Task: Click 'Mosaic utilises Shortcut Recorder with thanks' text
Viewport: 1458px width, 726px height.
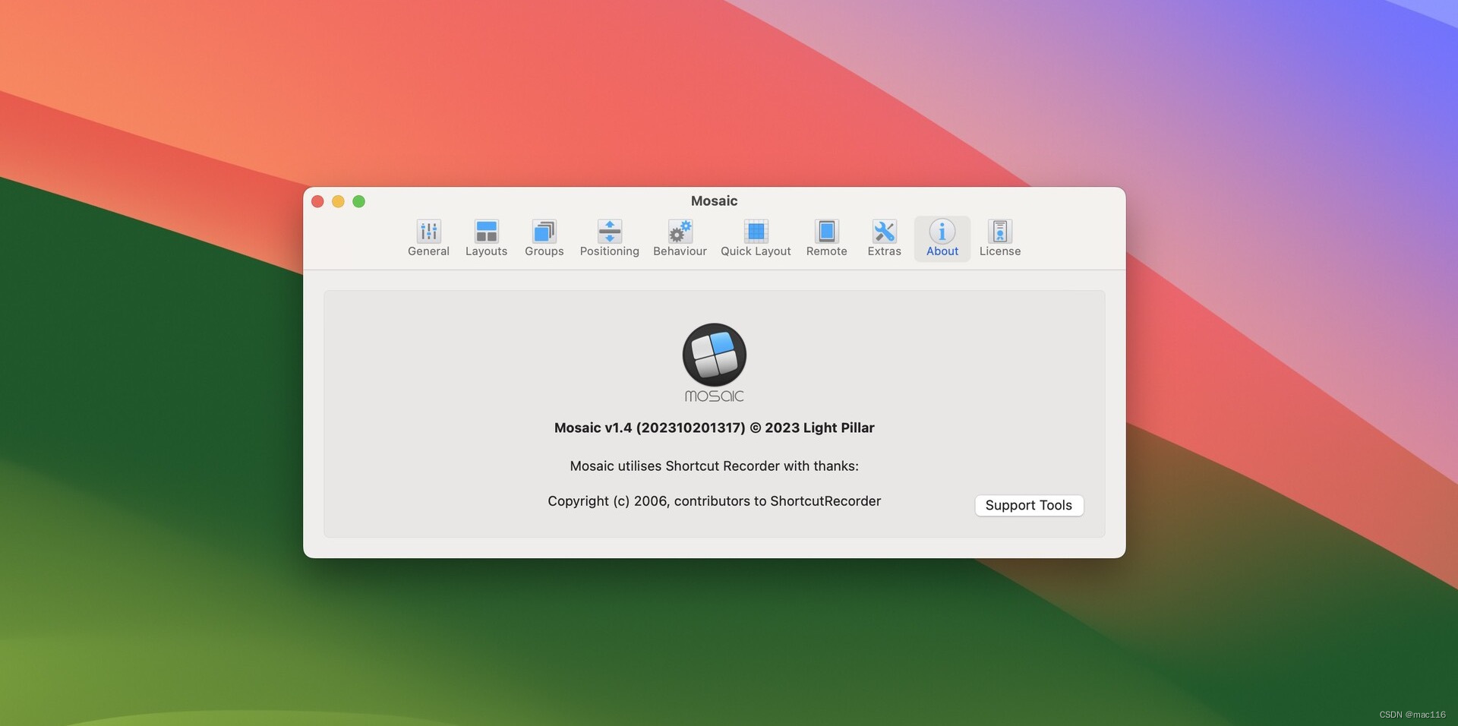Action: click(714, 466)
